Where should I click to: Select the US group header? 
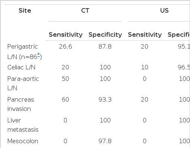click(164, 10)
